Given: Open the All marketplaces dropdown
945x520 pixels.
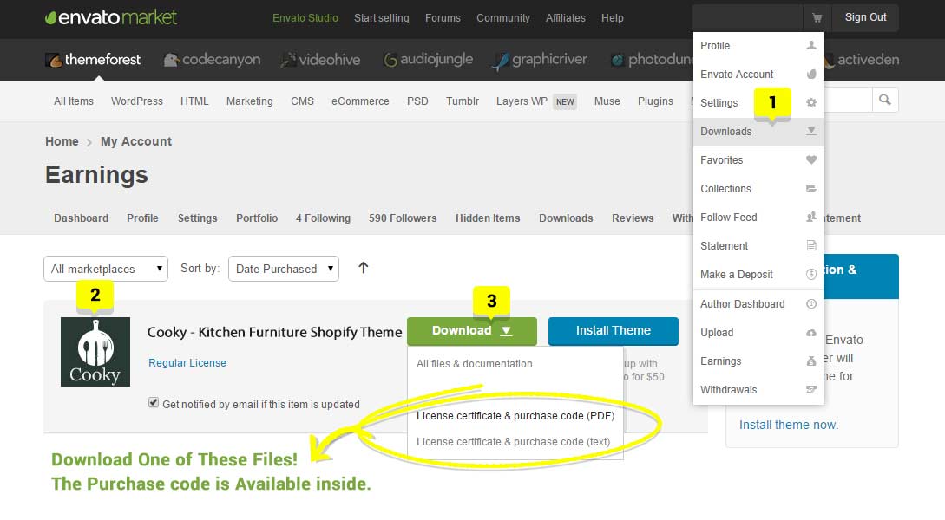Looking at the screenshot, I should (x=106, y=269).
